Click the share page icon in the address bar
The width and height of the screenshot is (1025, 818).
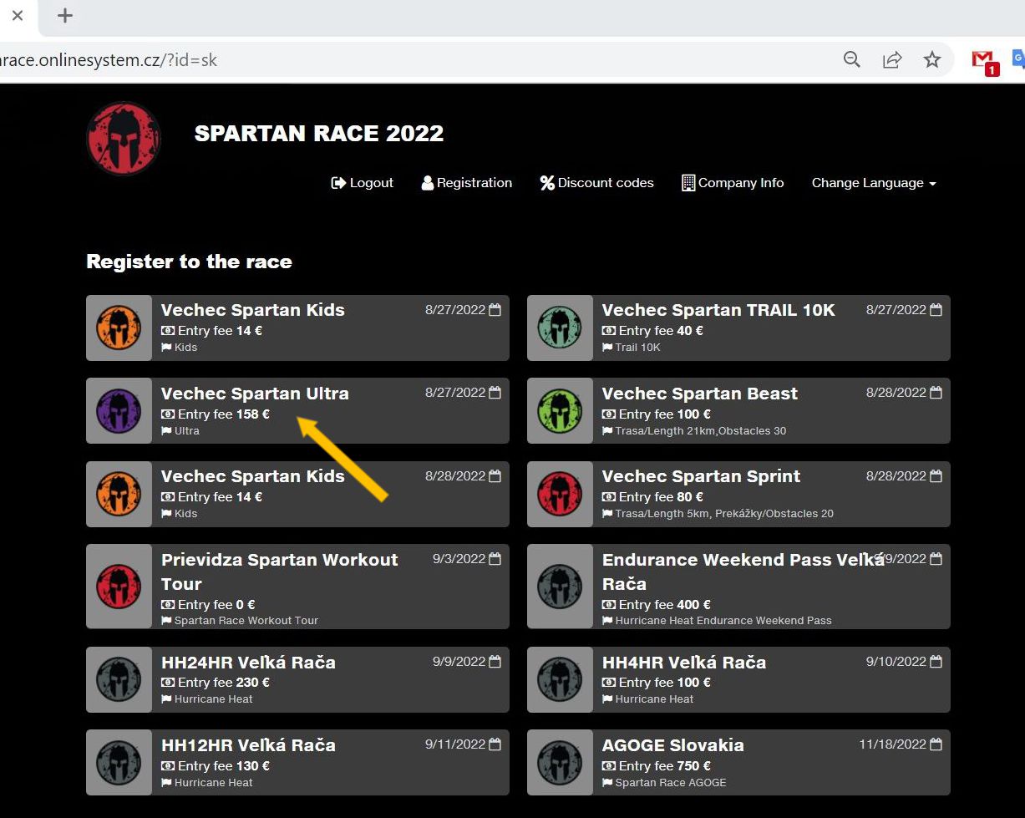(x=892, y=60)
